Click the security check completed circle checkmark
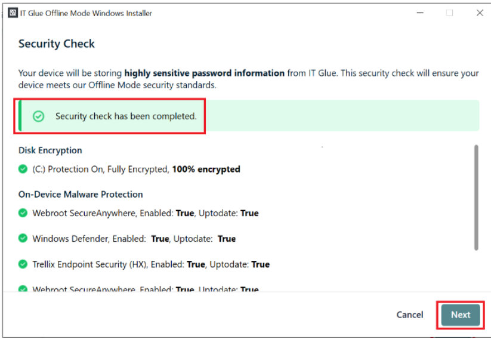Image resolution: width=491 pixels, height=339 pixels. 39,116
